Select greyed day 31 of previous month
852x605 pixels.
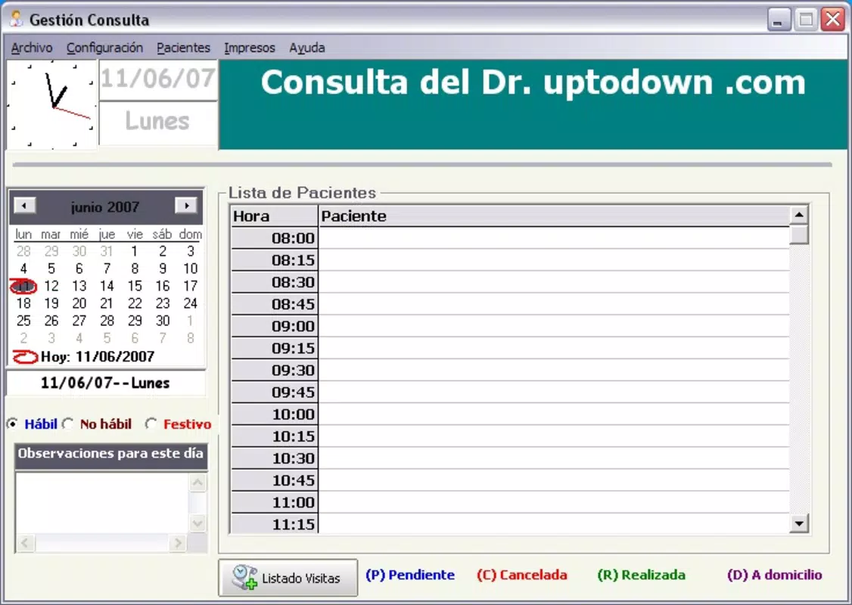click(107, 251)
